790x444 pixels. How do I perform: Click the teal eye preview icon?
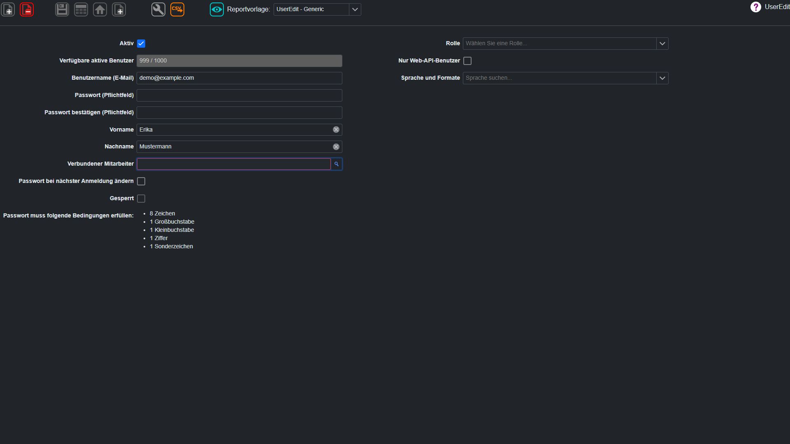pyautogui.click(x=217, y=9)
